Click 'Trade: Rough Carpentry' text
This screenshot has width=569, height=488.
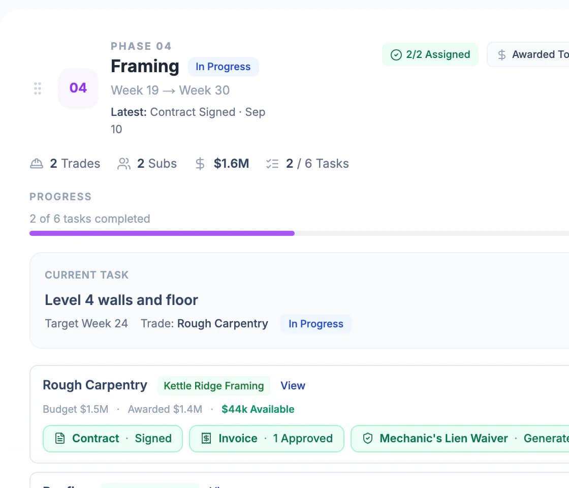(204, 323)
